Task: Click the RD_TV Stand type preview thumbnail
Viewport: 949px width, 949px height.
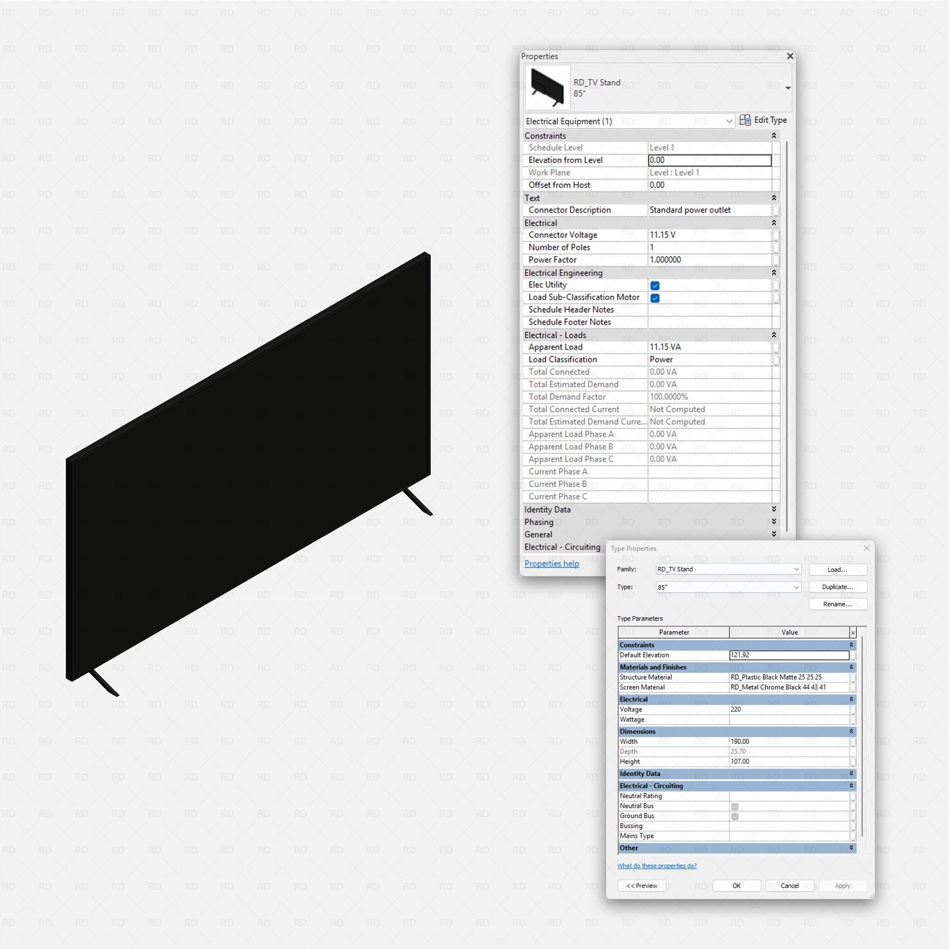Action: point(547,87)
